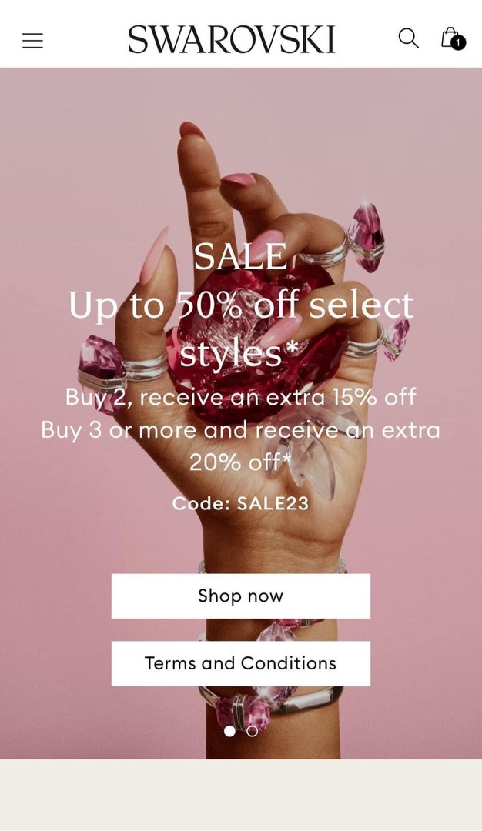Click the Swarovski logo
This screenshot has height=831, width=482.
(232, 39)
